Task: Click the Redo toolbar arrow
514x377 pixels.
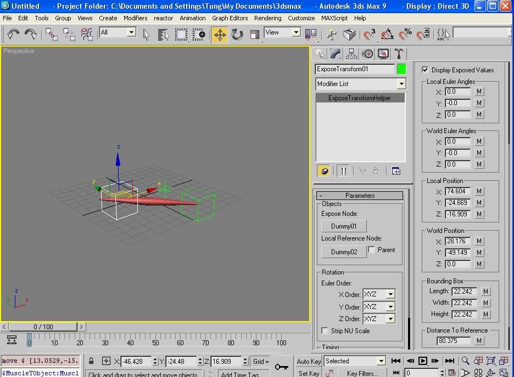Action: tap(31, 34)
